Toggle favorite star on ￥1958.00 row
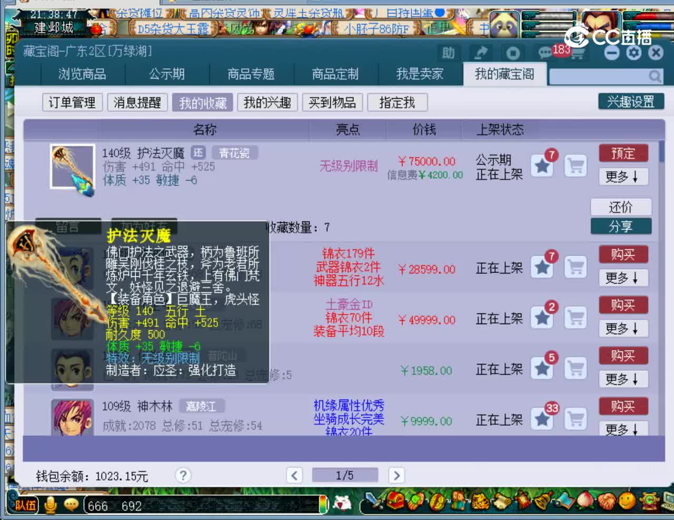Viewport: 674px width, 520px height. click(542, 368)
